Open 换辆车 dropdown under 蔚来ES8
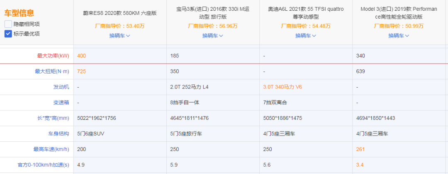The image size is (448, 174). pos(120,36)
